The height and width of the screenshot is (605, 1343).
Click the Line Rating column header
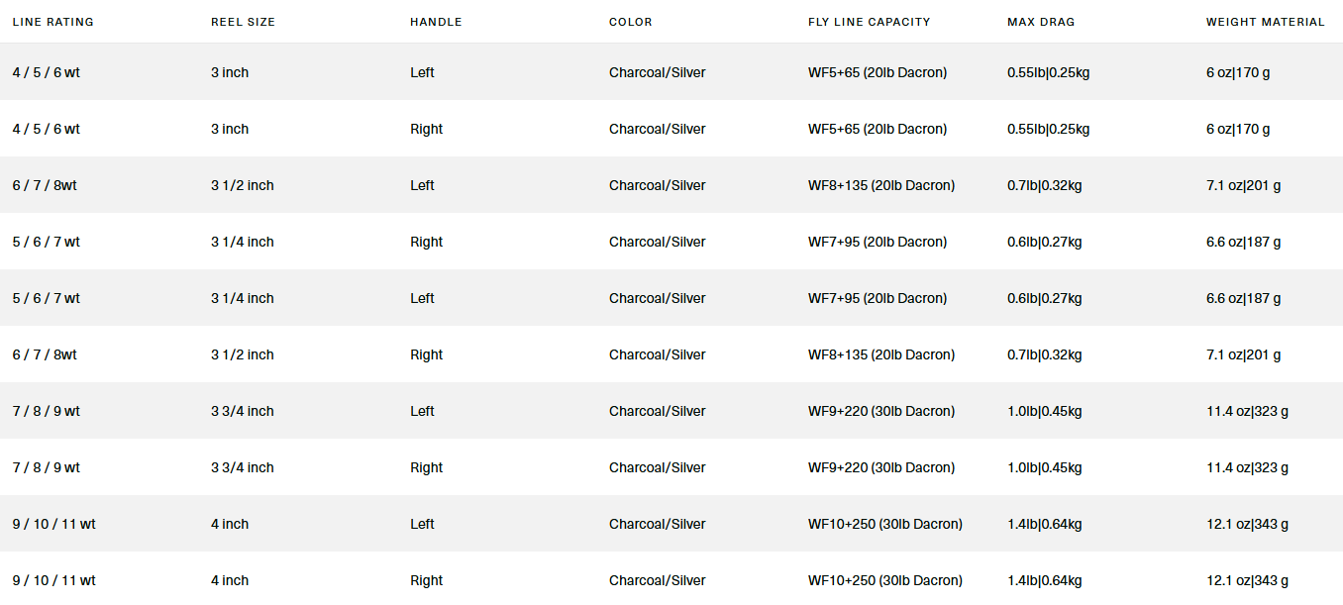(52, 22)
